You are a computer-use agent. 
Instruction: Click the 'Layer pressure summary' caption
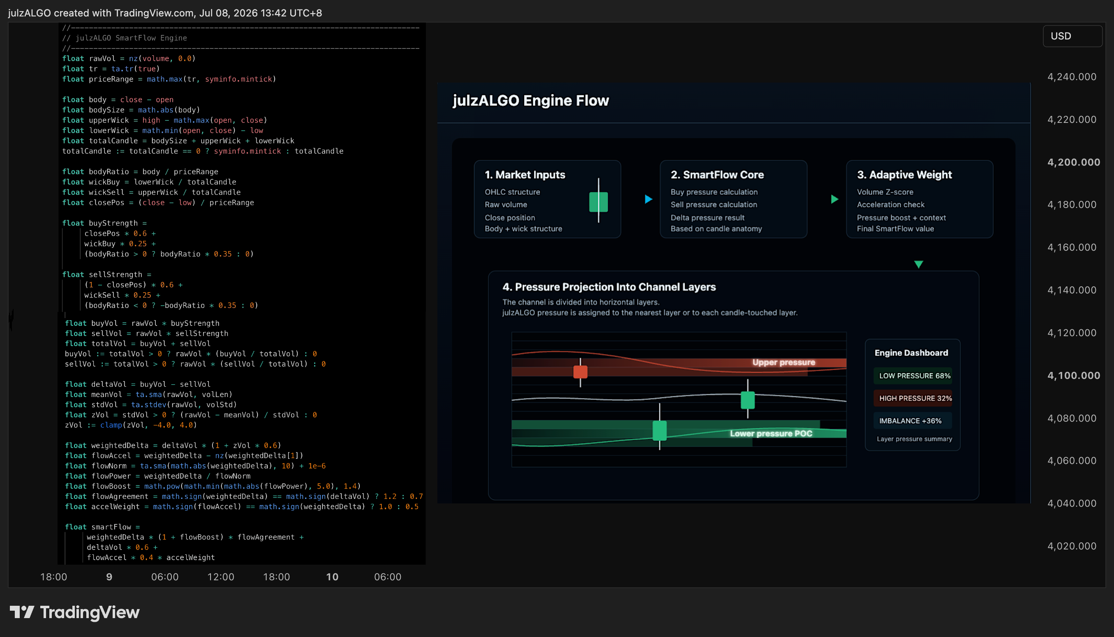[x=914, y=439]
